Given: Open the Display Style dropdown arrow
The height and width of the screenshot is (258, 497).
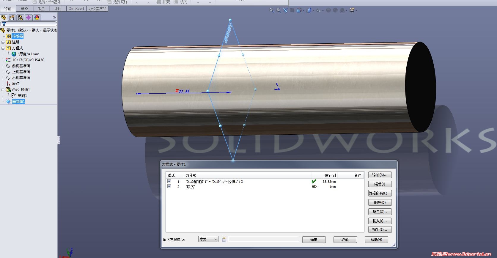Looking at the screenshot, I should 313,11.
